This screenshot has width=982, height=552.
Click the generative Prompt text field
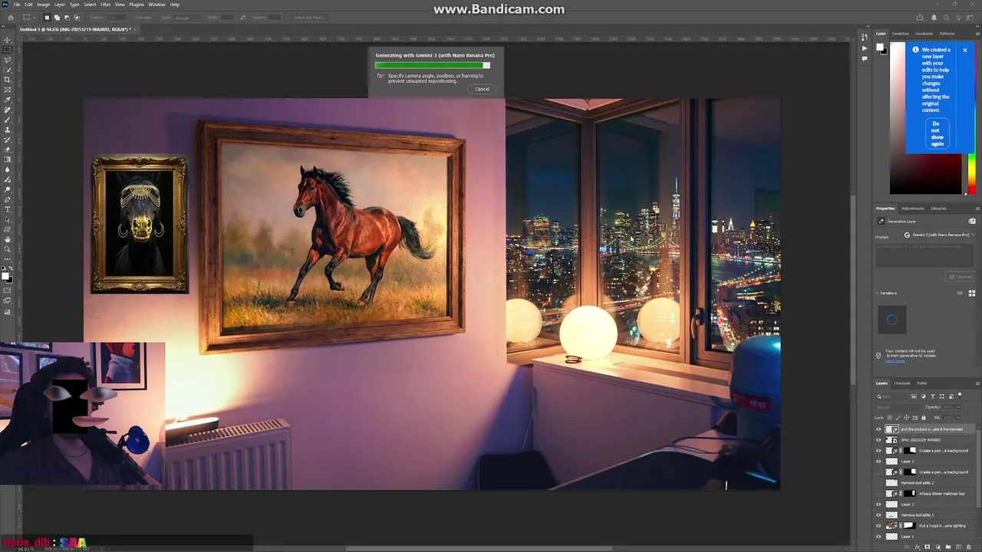pyautogui.click(x=925, y=255)
